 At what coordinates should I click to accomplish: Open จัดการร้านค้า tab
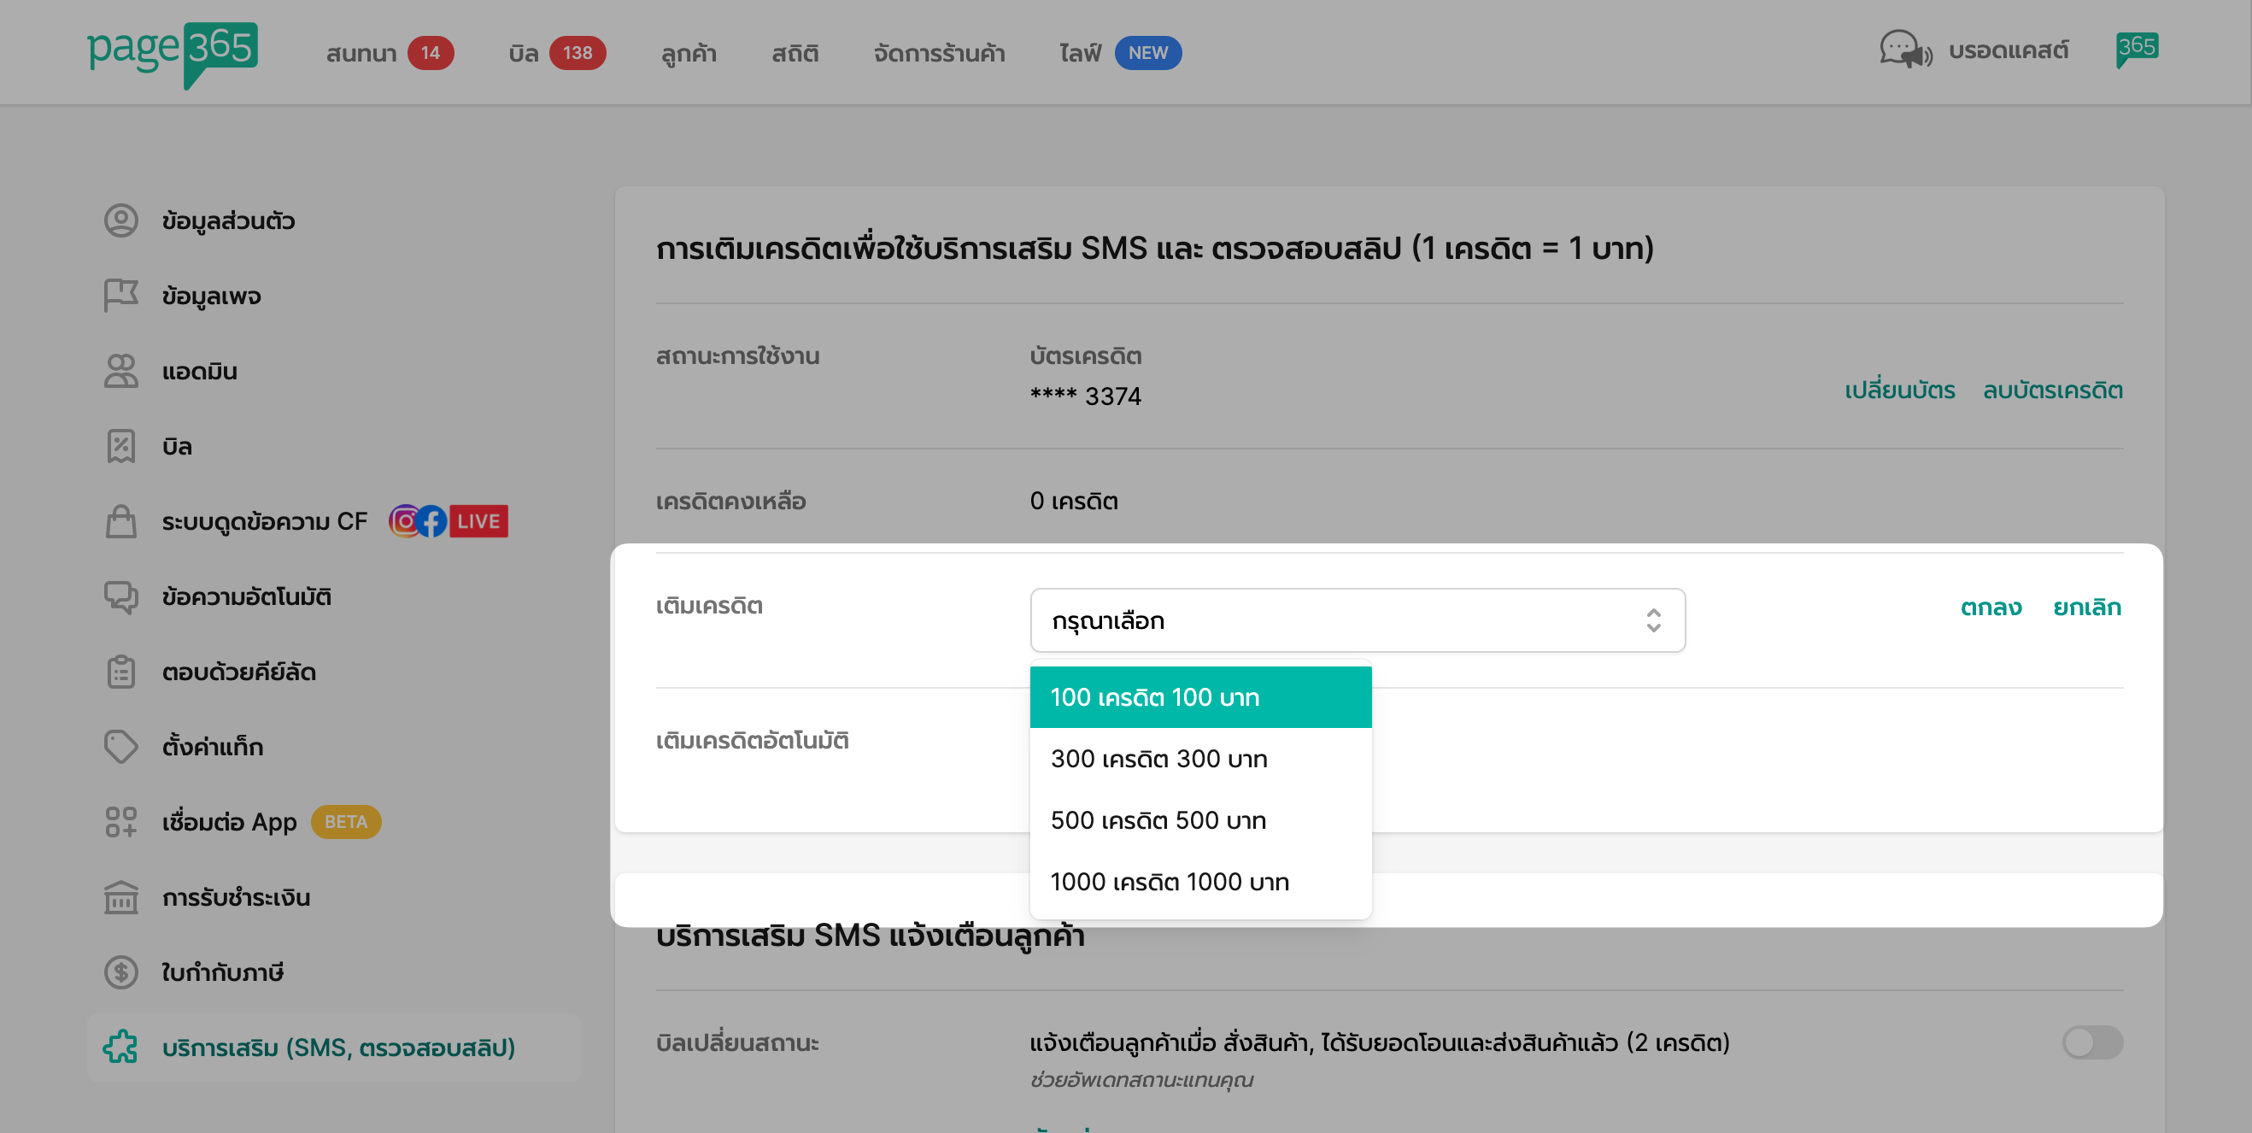pos(939,53)
